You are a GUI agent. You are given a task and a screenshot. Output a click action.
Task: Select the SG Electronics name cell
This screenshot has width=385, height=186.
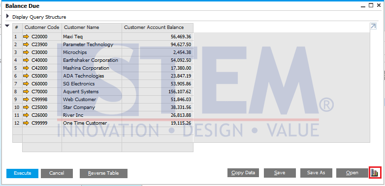(92, 84)
